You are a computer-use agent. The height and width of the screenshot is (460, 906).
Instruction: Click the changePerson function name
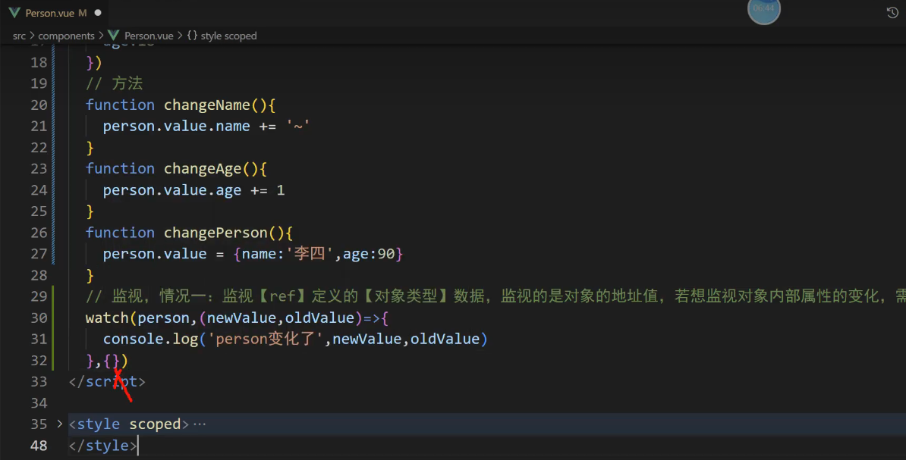tap(215, 233)
